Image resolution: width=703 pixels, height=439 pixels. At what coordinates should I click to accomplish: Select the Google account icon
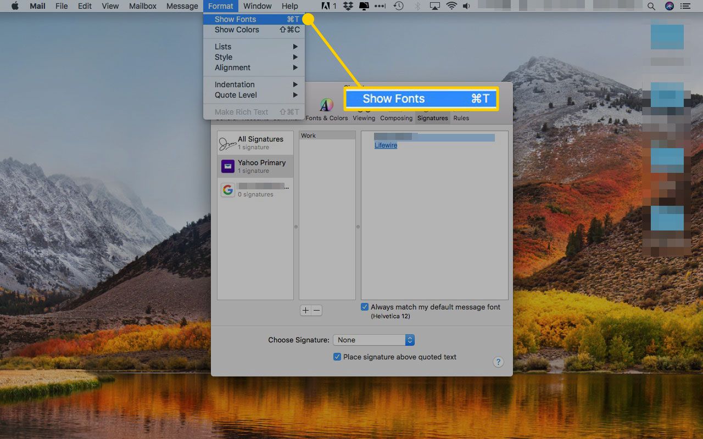228,190
